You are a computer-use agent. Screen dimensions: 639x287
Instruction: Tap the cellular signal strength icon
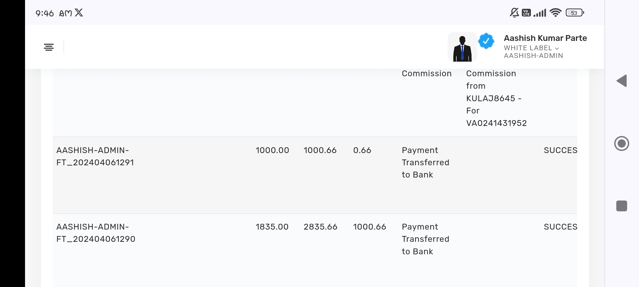coord(540,13)
